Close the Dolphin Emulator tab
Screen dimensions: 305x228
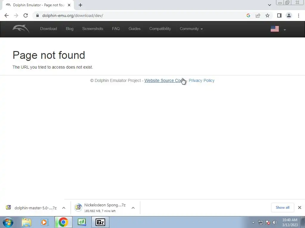pos(69,5)
